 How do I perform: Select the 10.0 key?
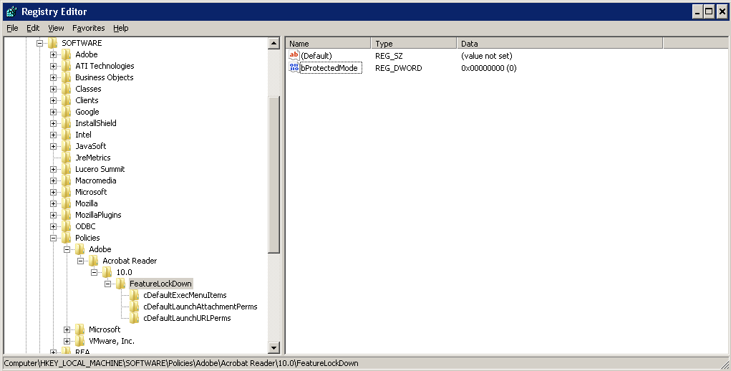(x=124, y=272)
